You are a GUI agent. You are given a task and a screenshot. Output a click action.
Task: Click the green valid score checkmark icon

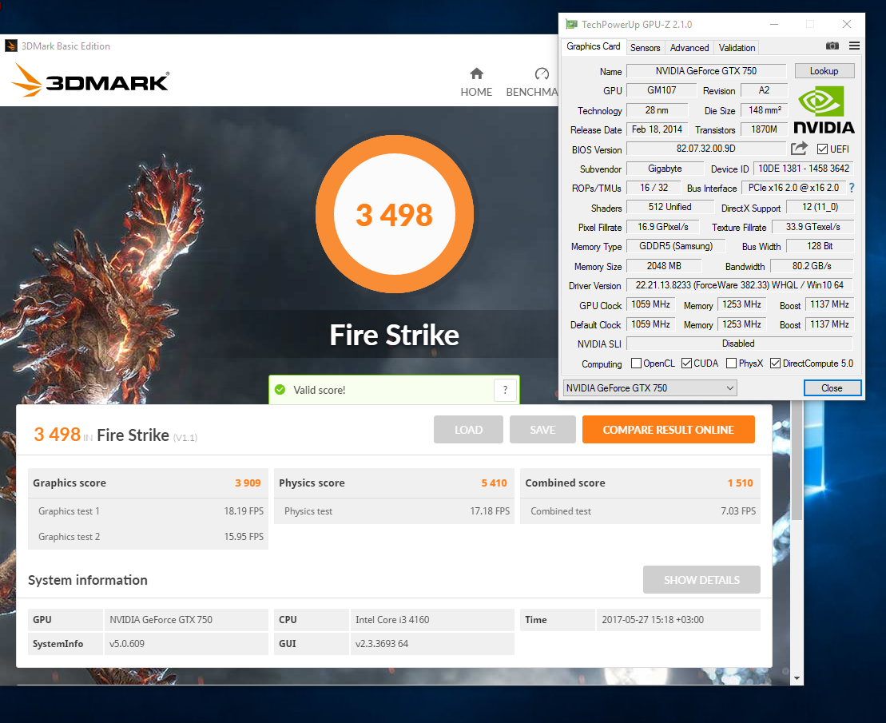pyautogui.click(x=280, y=390)
